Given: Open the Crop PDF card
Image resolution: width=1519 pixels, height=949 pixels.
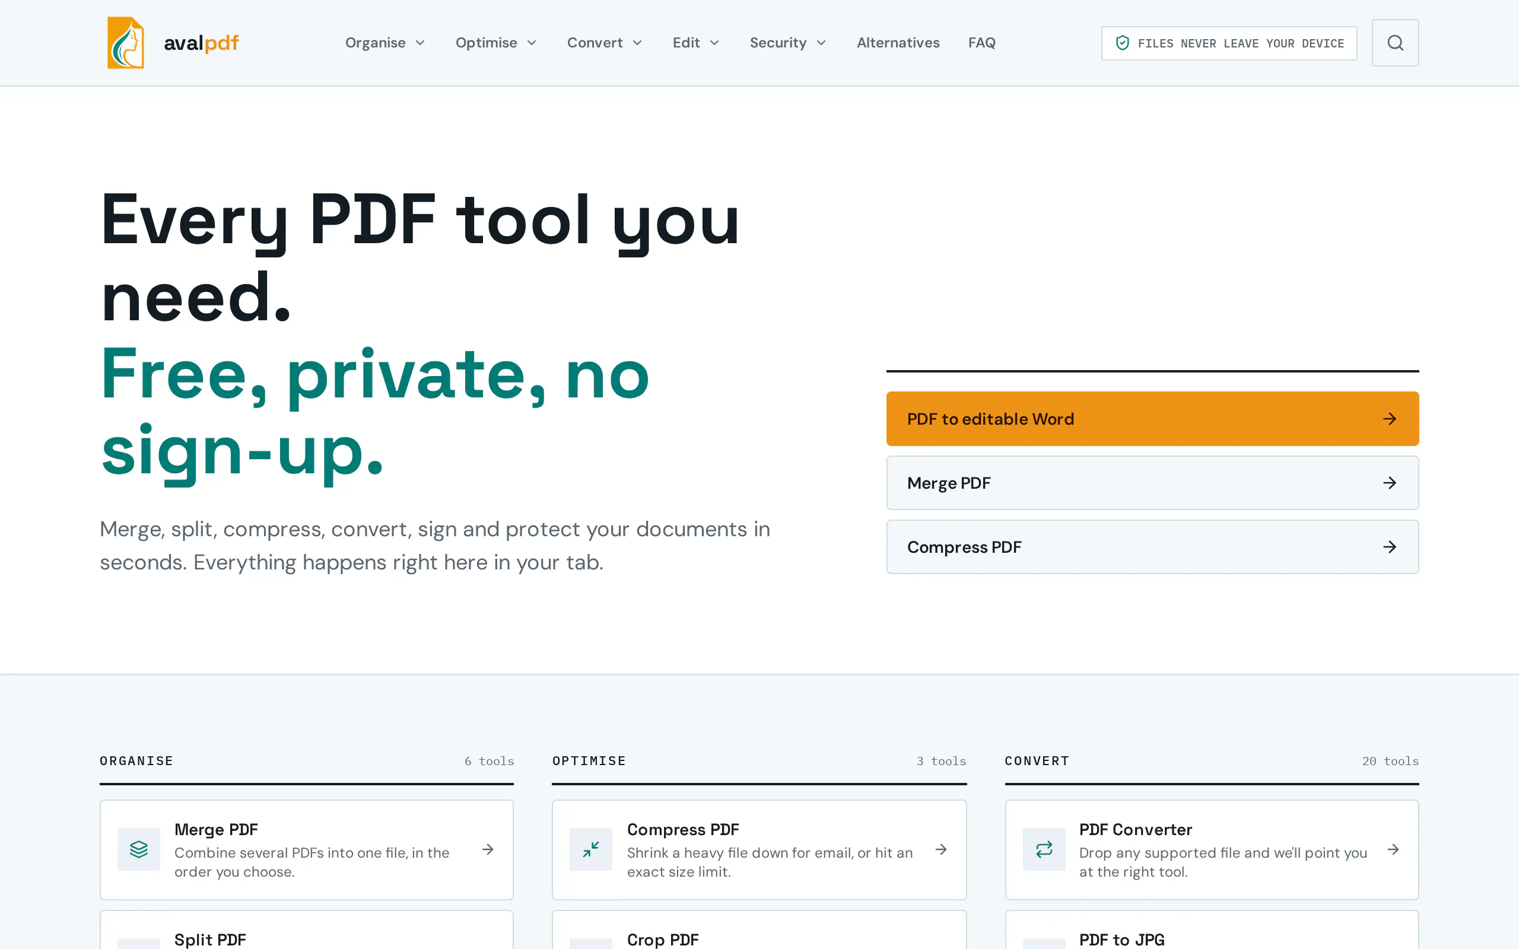Looking at the screenshot, I should click(759, 930).
